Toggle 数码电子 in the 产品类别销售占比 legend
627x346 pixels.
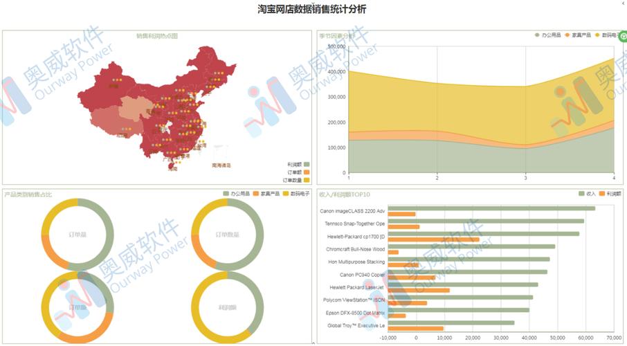point(296,194)
